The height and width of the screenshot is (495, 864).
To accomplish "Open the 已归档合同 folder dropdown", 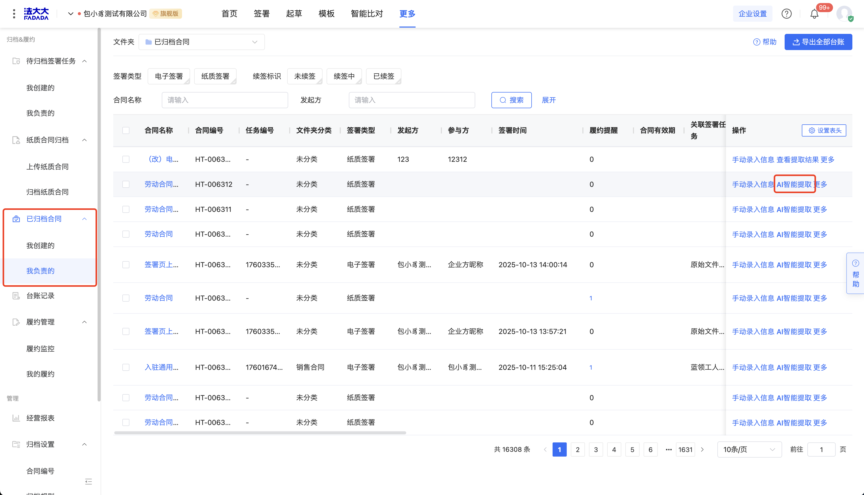I will click(x=201, y=42).
